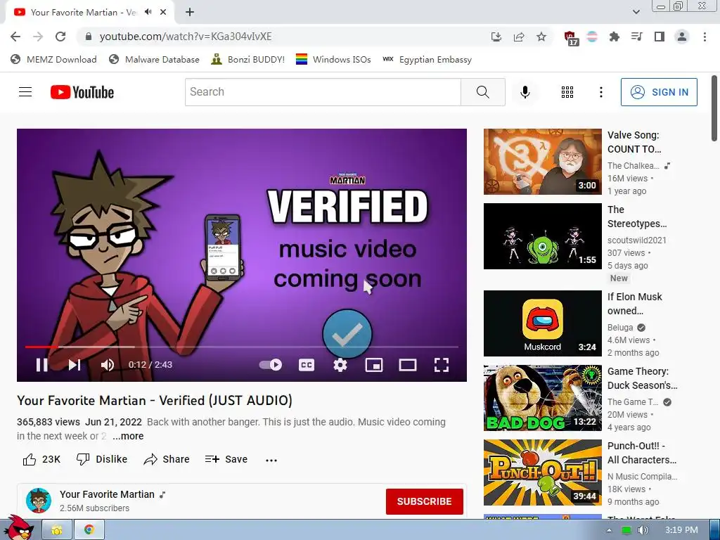Open the tab search chevron
Screen dimensions: 720x540
tap(636, 12)
